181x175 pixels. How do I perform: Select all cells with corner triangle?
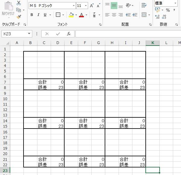point(8,43)
